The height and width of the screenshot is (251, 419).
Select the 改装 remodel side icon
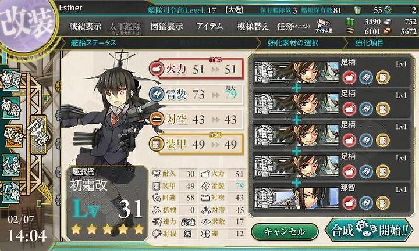tap(14, 137)
